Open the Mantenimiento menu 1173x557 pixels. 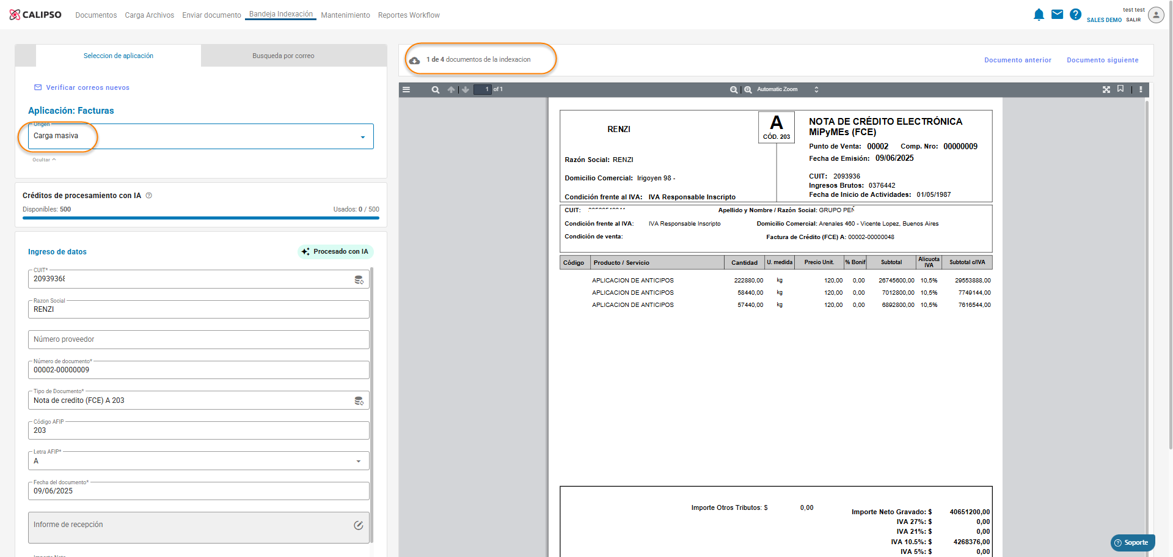(x=345, y=15)
